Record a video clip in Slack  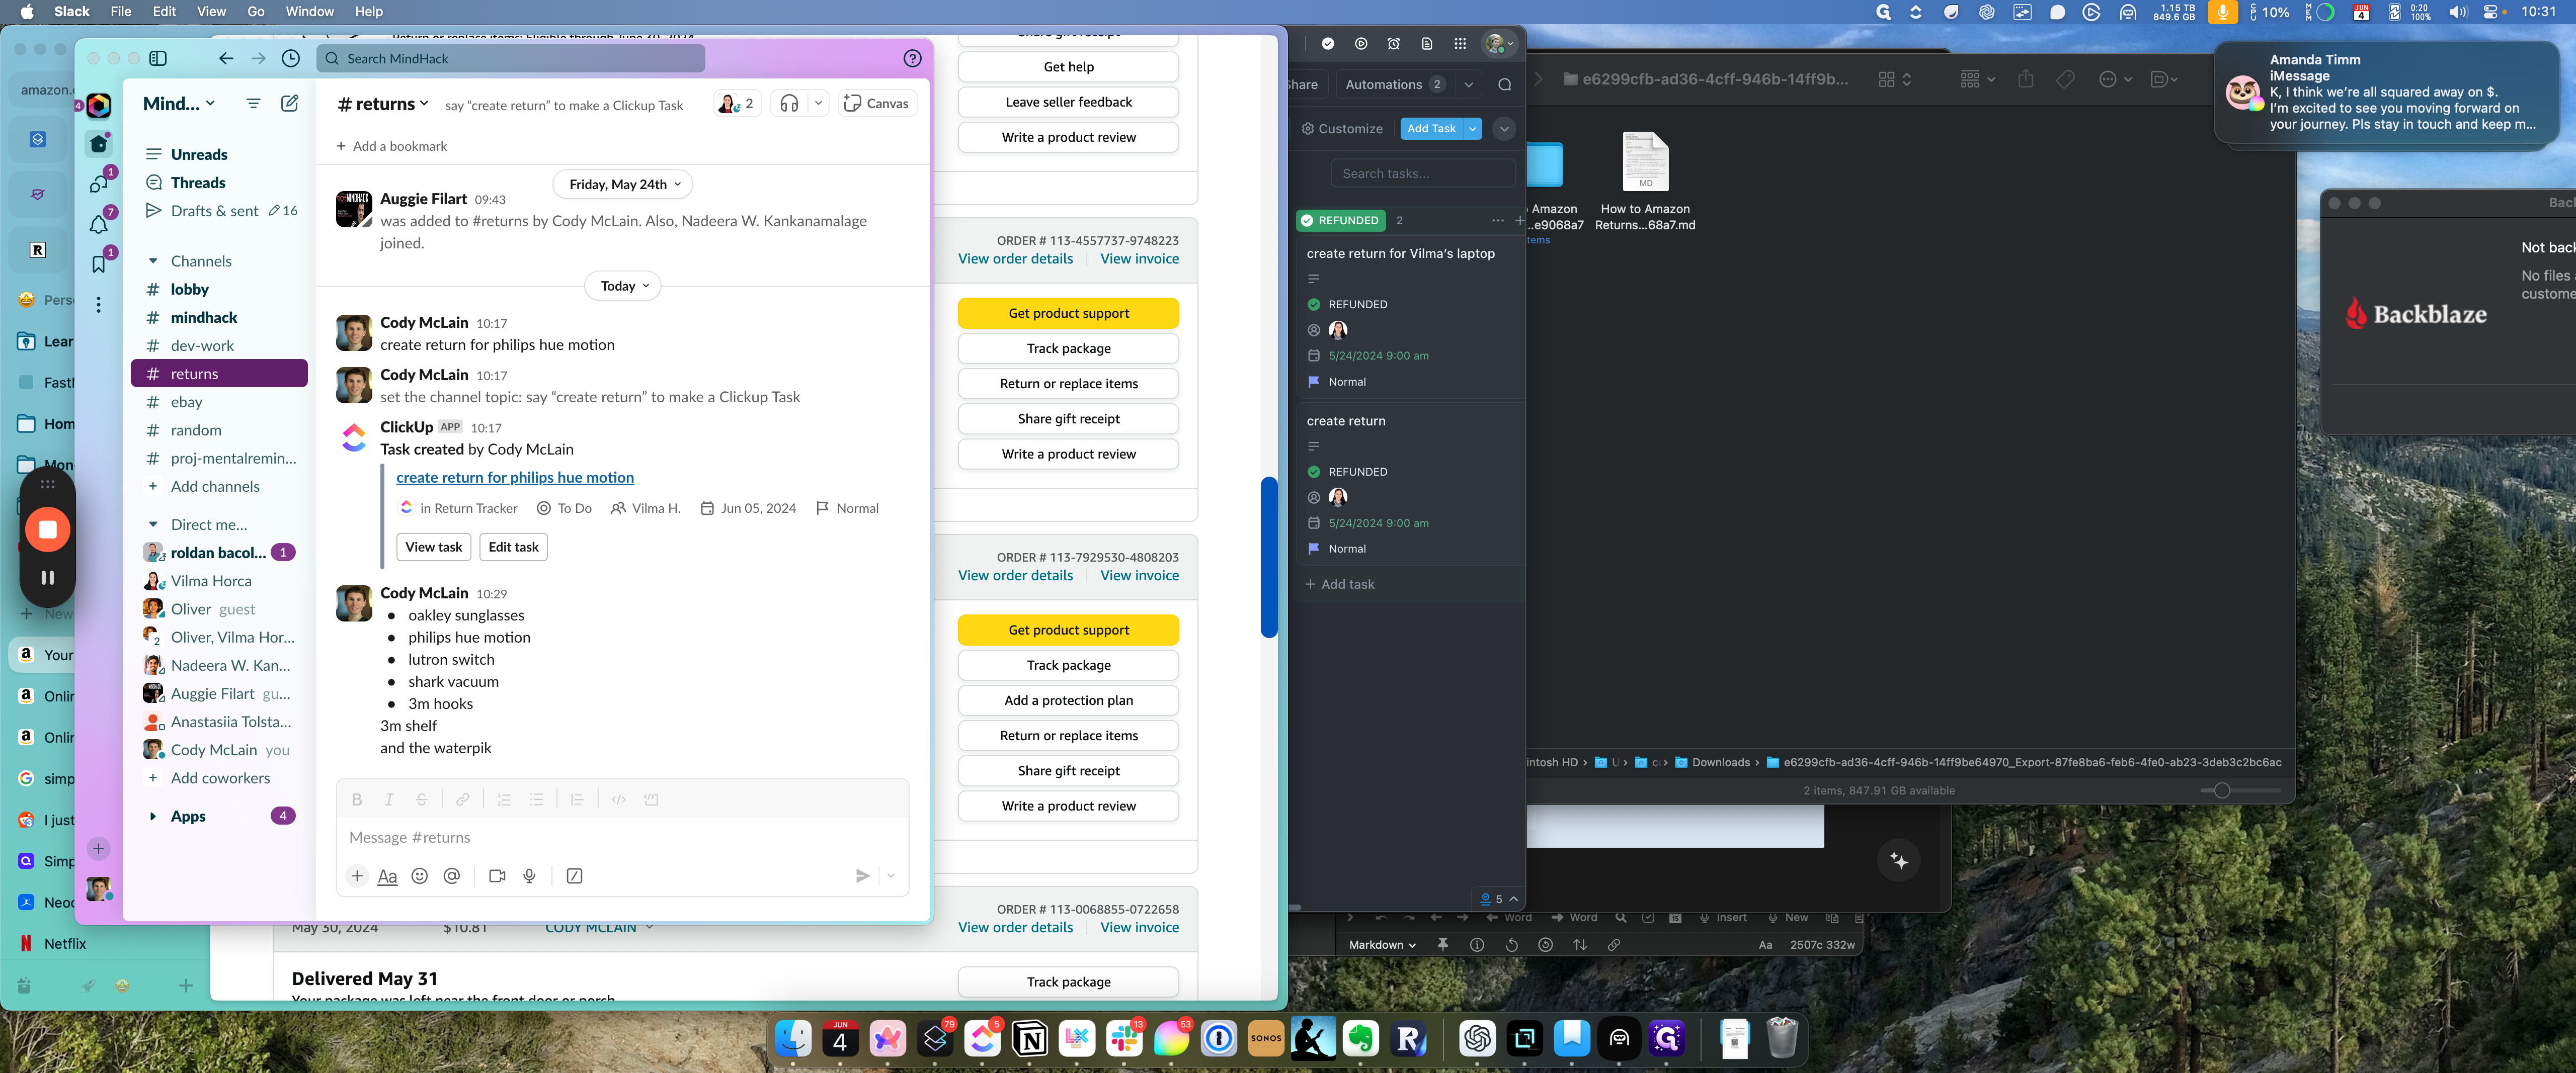click(x=497, y=875)
